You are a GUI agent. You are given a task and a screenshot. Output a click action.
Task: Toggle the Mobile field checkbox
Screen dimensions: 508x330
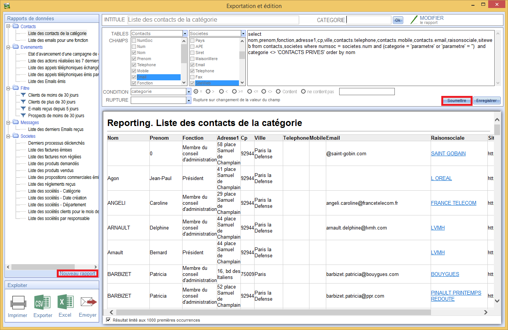[134, 71]
